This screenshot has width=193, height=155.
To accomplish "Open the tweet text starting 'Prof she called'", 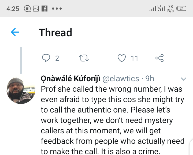I will (113, 120).
